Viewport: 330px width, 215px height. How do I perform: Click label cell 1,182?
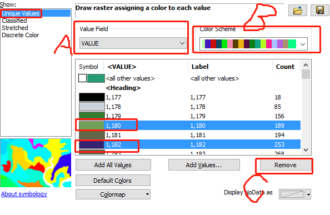[198, 144]
